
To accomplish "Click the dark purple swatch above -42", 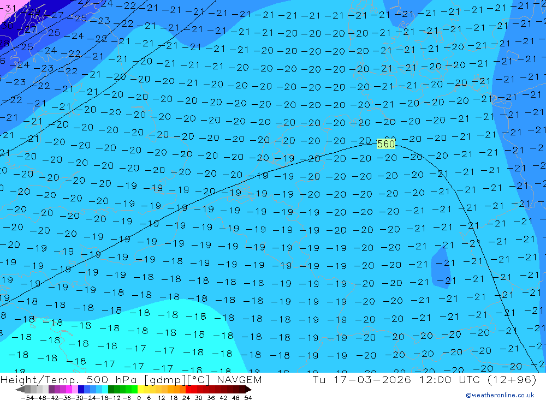I will 51,390.
